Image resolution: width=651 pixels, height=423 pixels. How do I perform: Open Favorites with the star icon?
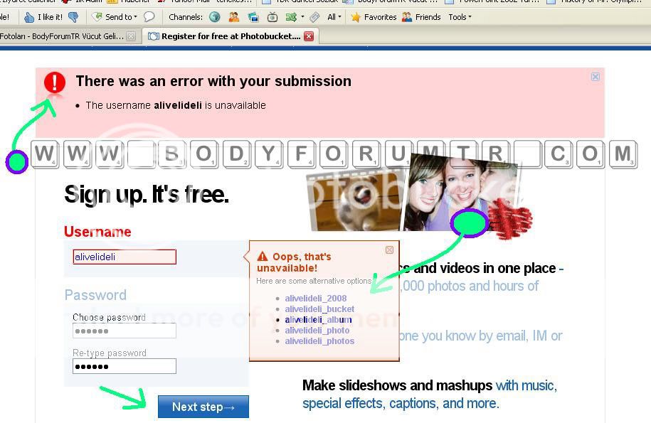[374, 17]
